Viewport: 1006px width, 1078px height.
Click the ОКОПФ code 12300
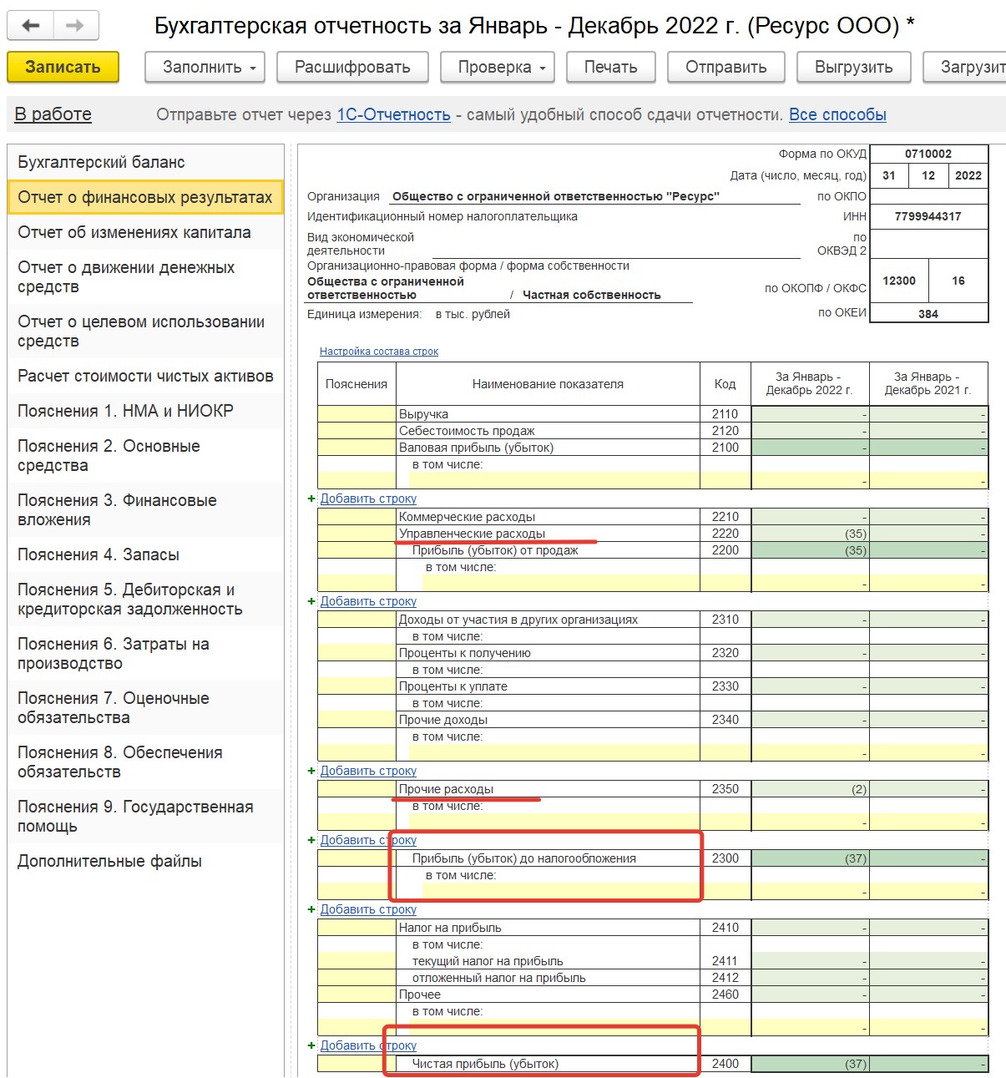(x=899, y=281)
